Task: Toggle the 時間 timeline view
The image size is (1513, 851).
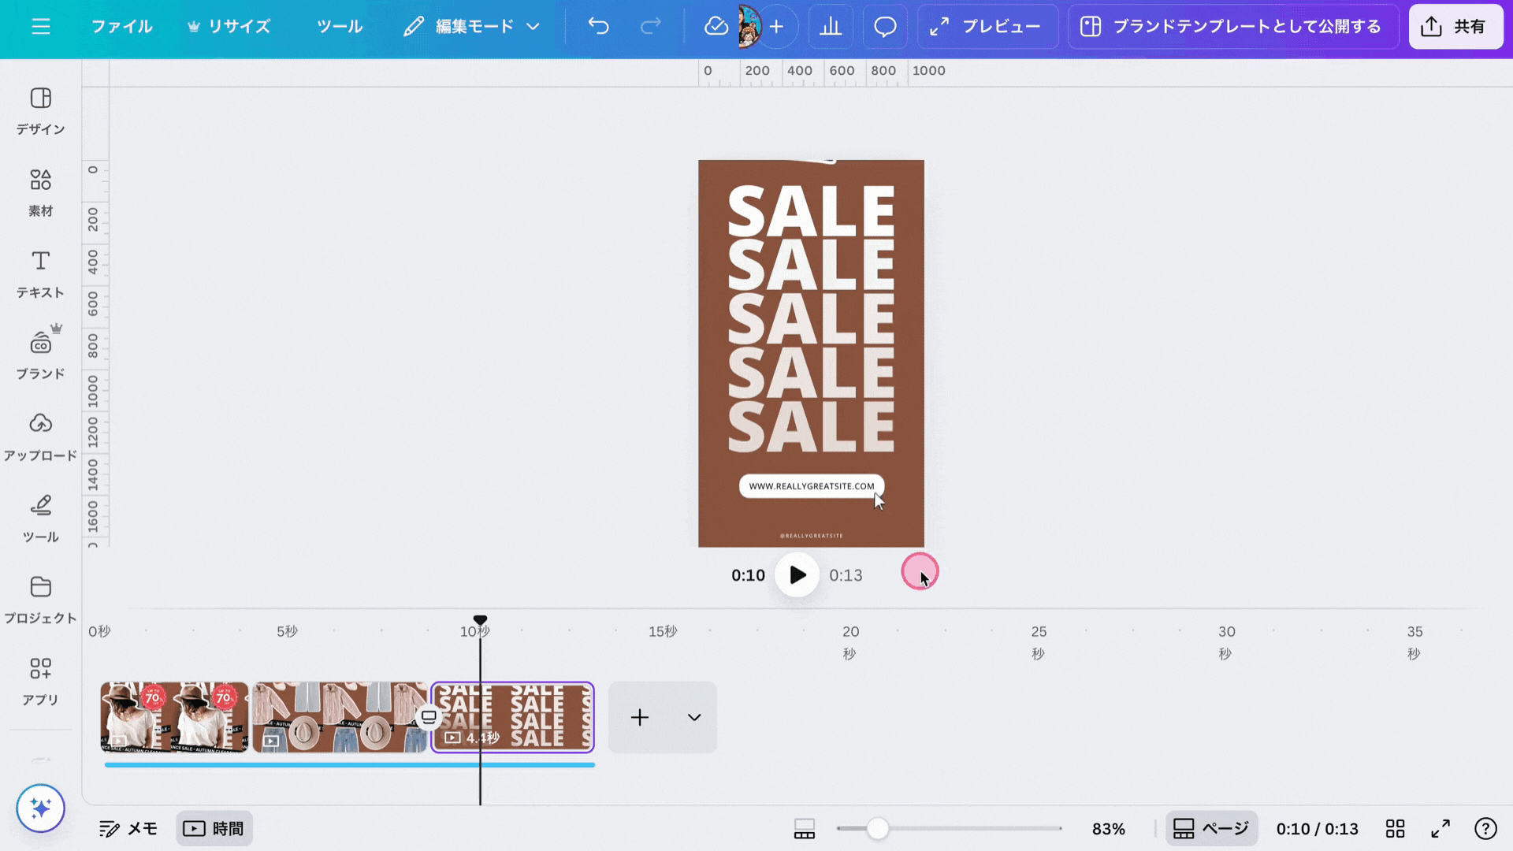Action: 214,828
